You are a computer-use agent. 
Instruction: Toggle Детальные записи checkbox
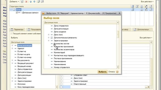click(17, 13)
